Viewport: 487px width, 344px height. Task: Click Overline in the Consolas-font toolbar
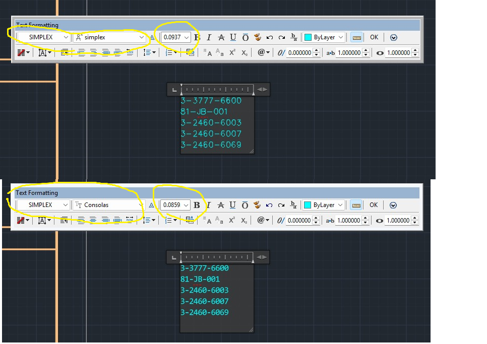click(245, 205)
